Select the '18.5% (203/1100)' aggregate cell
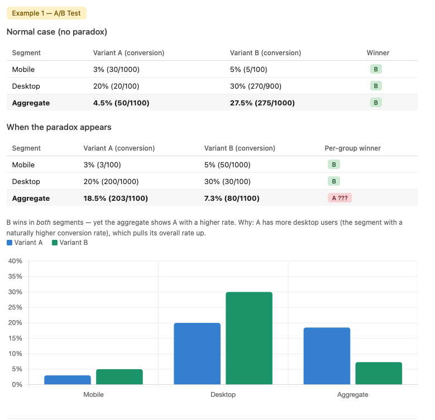The width and height of the screenshot is (435, 420). [116, 198]
